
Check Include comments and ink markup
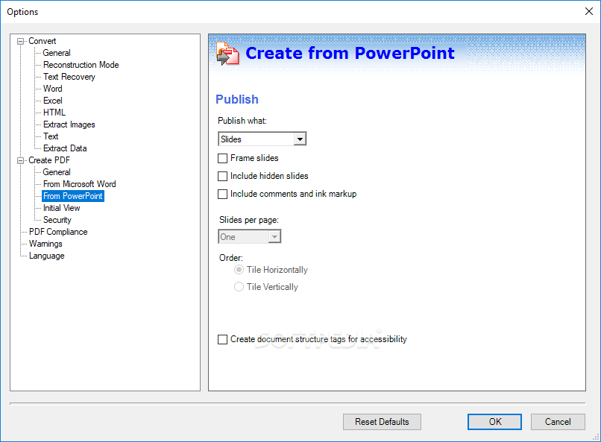pyautogui.click(x=222, y=195)
